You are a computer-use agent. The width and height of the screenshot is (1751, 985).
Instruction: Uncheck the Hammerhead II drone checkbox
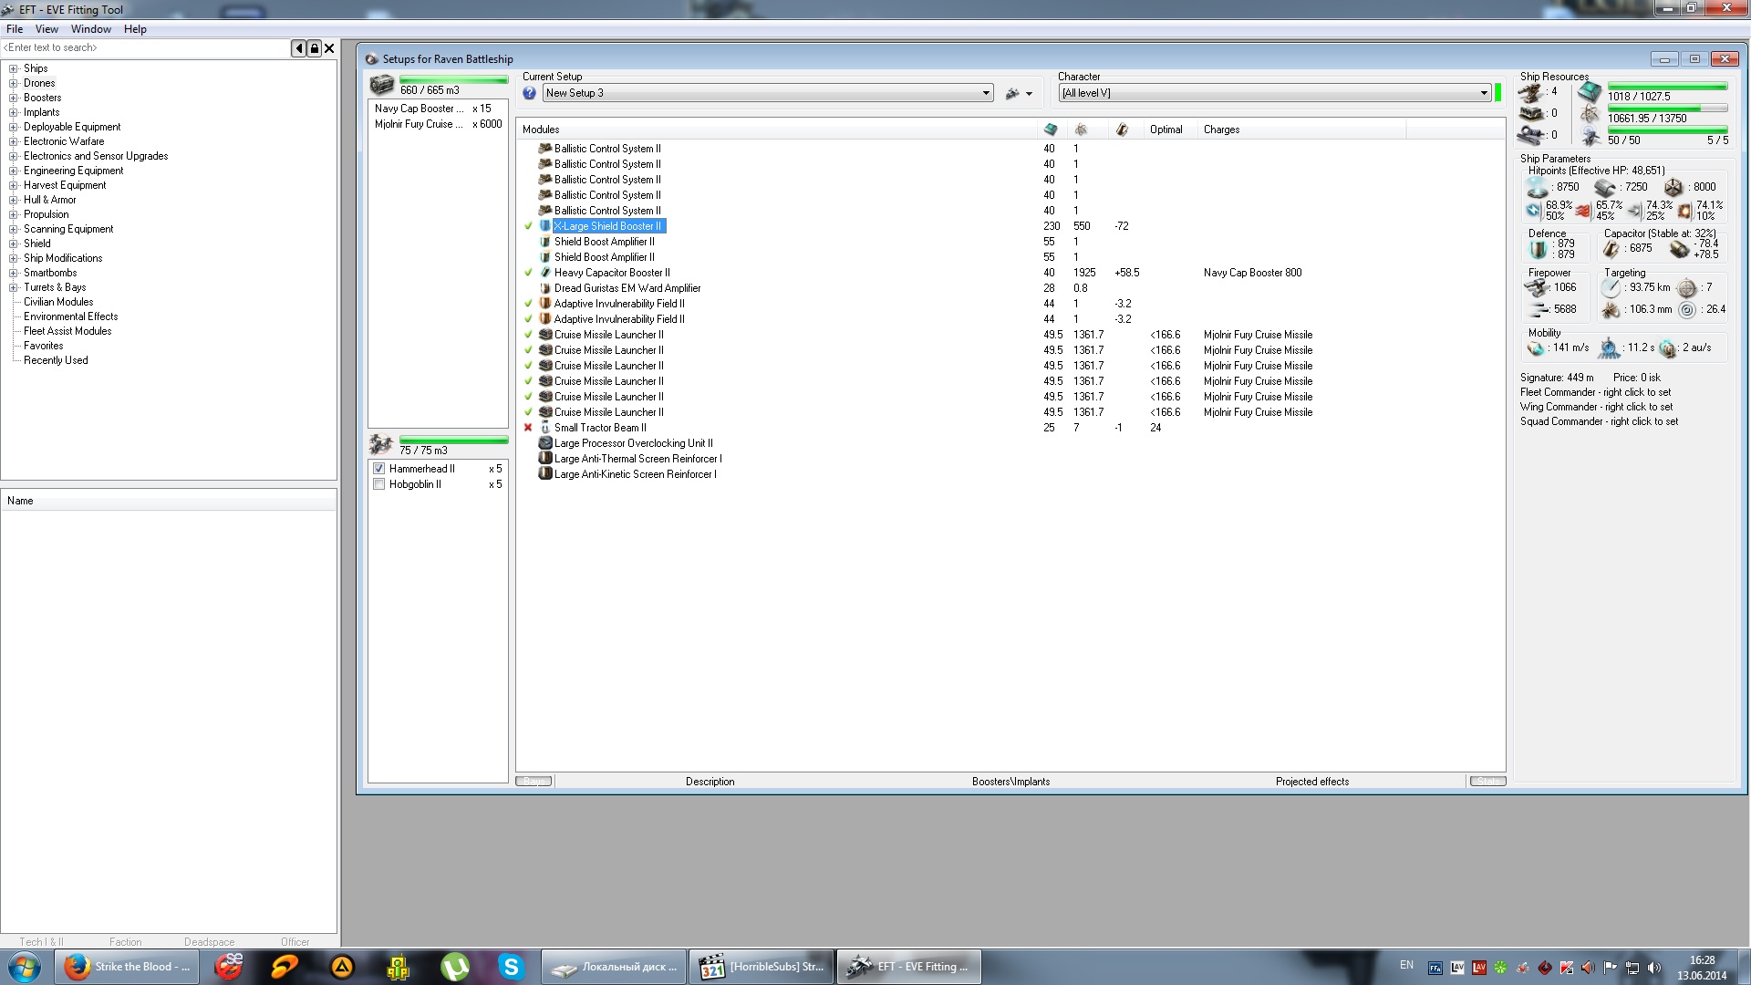[x=379, y=469]
